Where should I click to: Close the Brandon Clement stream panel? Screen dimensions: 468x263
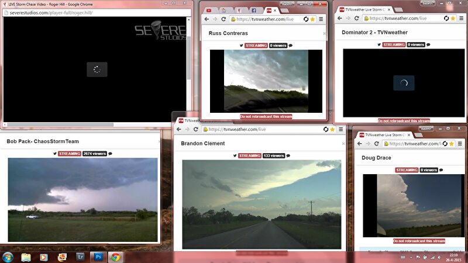coord(343,144)
